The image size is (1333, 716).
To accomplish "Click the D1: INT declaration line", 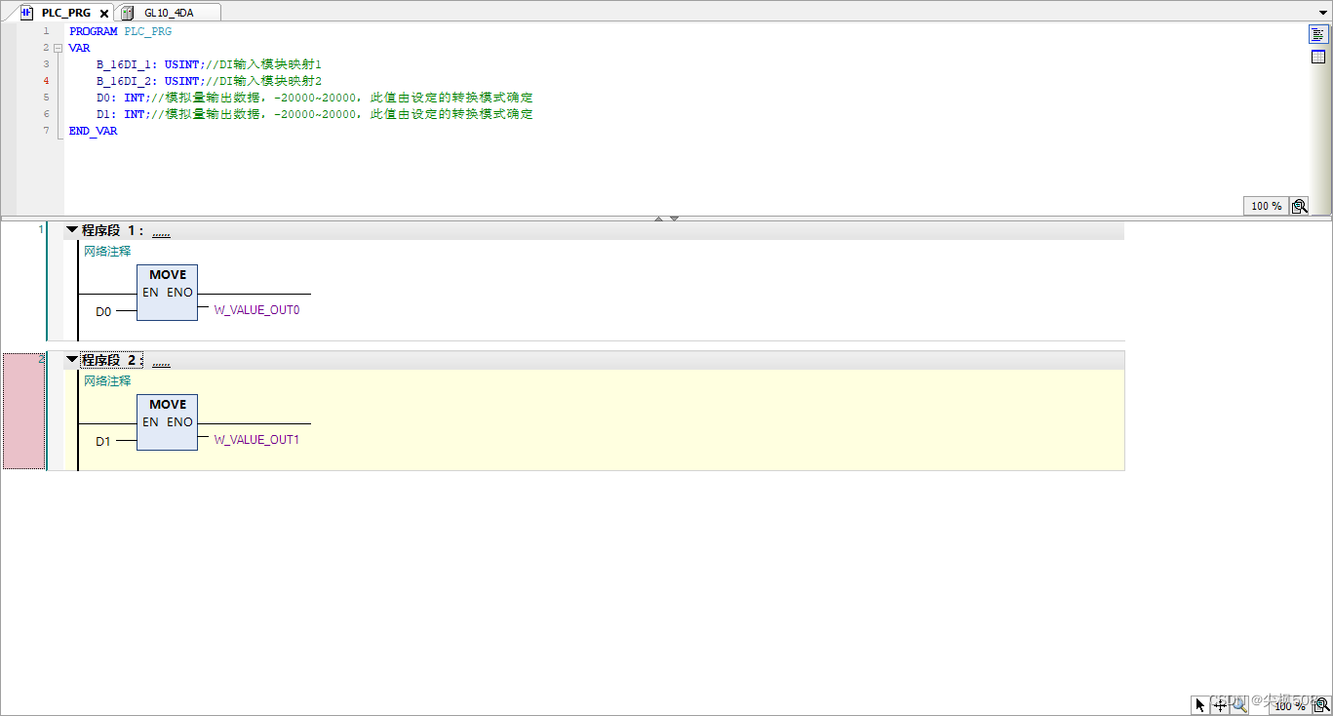I will [x=315, y=114].
